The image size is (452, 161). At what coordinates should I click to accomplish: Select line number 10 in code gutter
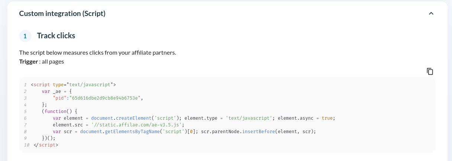pos(26,145)
